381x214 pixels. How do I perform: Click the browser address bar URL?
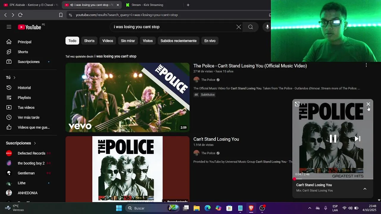tap(127, 15)
